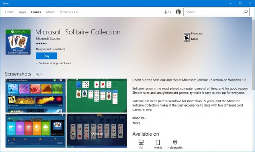The height and width of the screenshot is (152, 255).
Task: Go to the Music tab
Action: tap(50, 12)
